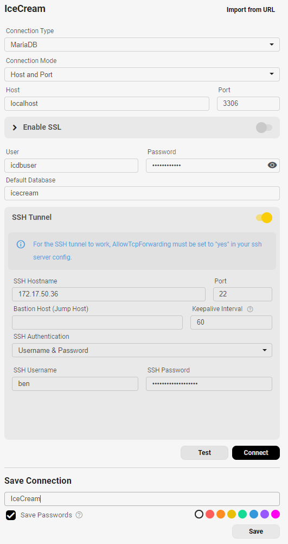Choose the magenta color swatch
288x544 pixels.
pyautogui.click(x=275, y=514)
